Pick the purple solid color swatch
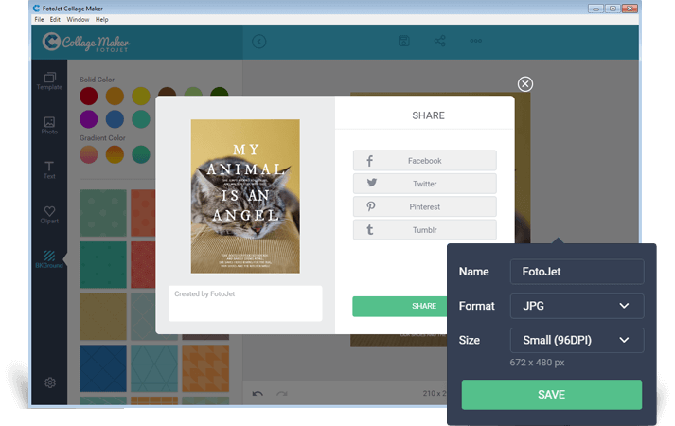This screenshot has height=426, width=675. click(x=89, y=119)
